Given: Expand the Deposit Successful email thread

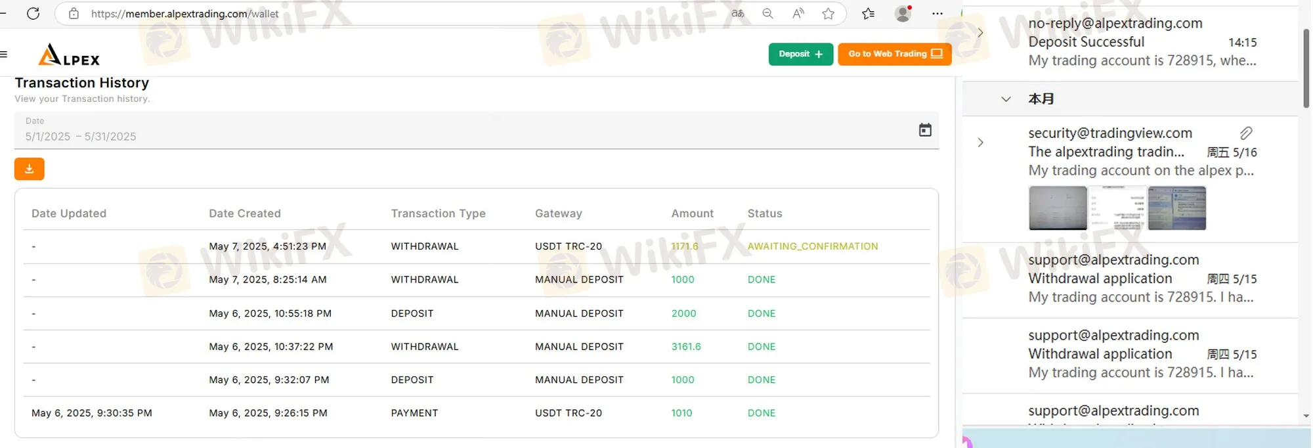Looking at the screenshot, I should pos(980,33).
